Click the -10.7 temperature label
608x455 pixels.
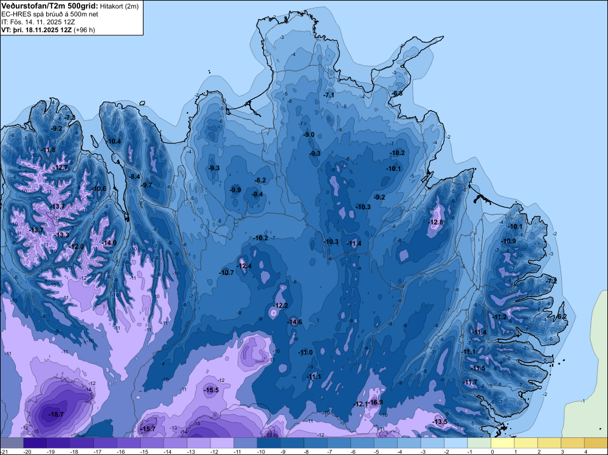[x=226, y=273]
